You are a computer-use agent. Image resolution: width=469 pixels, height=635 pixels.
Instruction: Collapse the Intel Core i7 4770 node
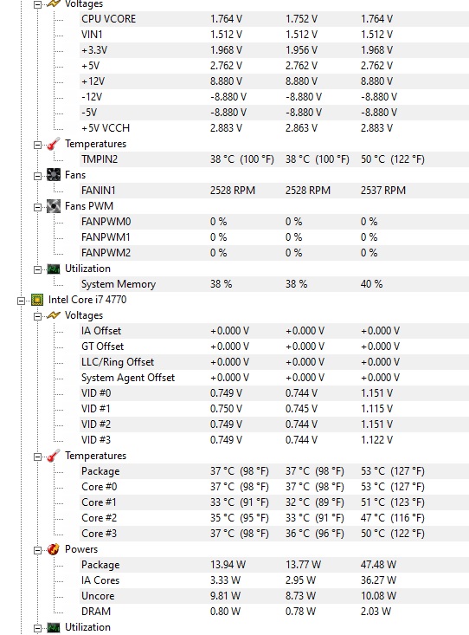(21, 301)
